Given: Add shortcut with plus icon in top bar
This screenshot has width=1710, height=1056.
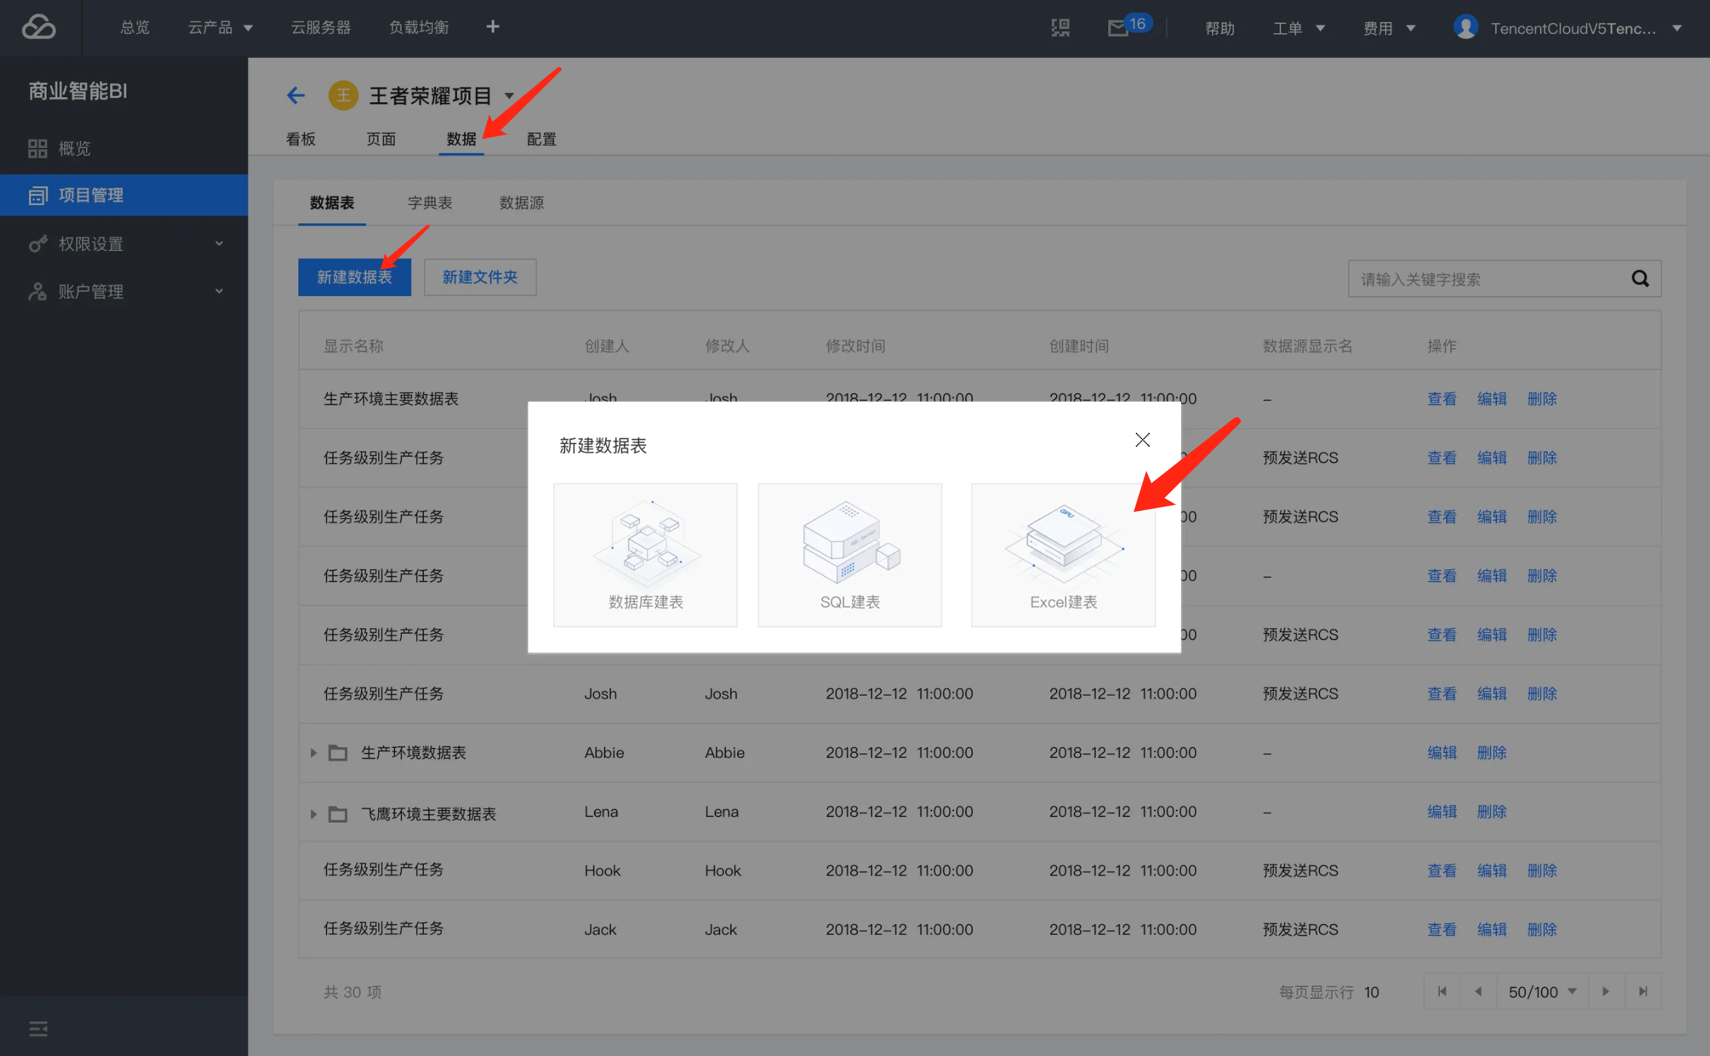Looking at the screenshot, I should pyautogui.click(x=492, y=27).
